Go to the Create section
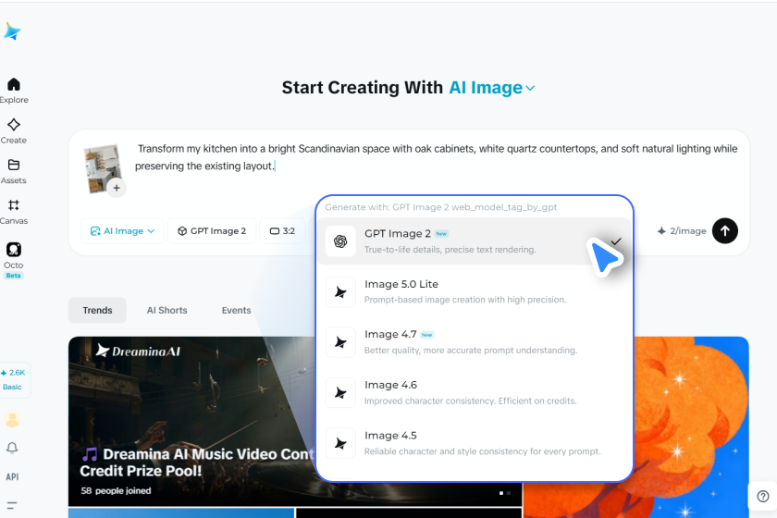 (x=14, y=131)
